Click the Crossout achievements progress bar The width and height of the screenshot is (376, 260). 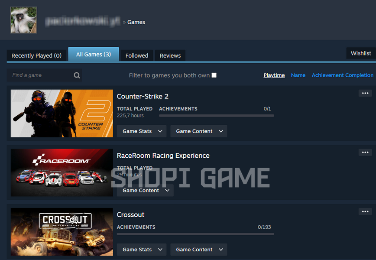click(195, 234)
